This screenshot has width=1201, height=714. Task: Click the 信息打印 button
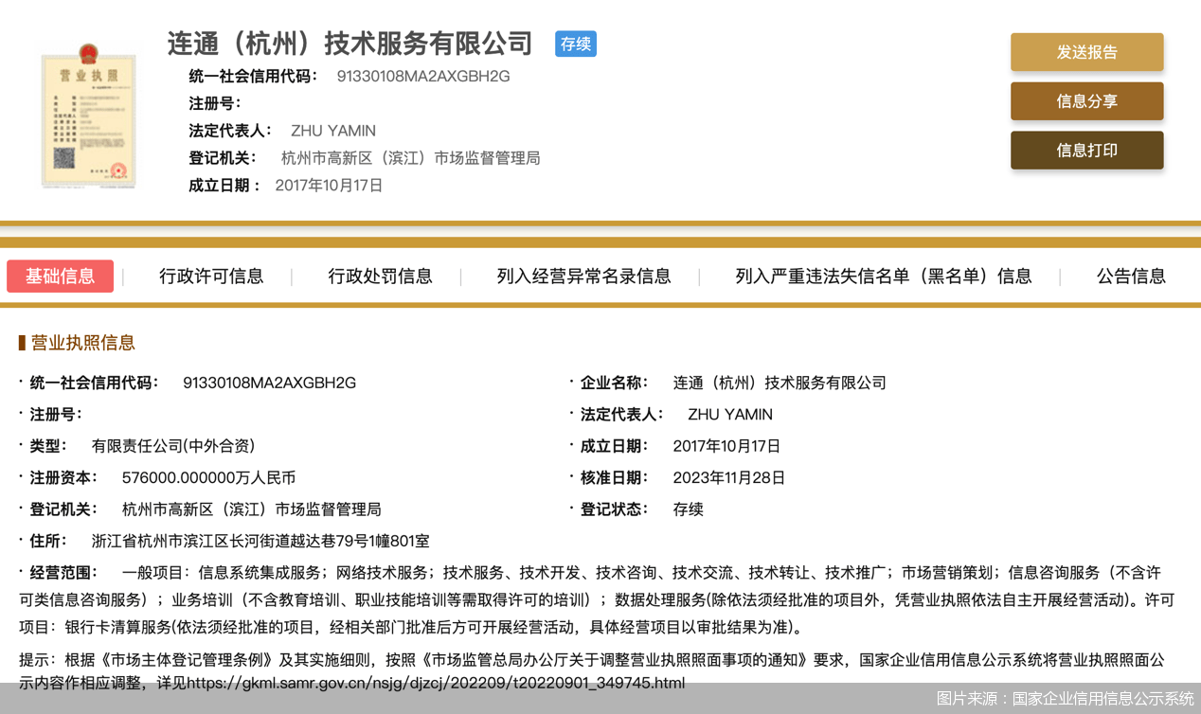(1086, 151)
